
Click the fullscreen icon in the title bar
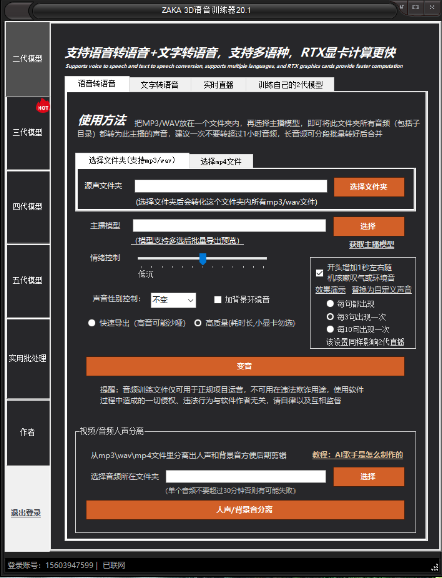click(415, 7)
